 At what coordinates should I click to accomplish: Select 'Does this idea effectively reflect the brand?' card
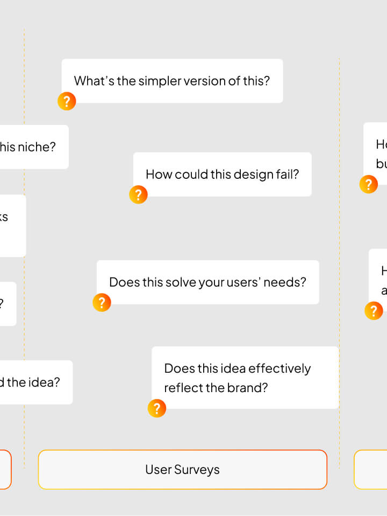(x=245, y=378)
